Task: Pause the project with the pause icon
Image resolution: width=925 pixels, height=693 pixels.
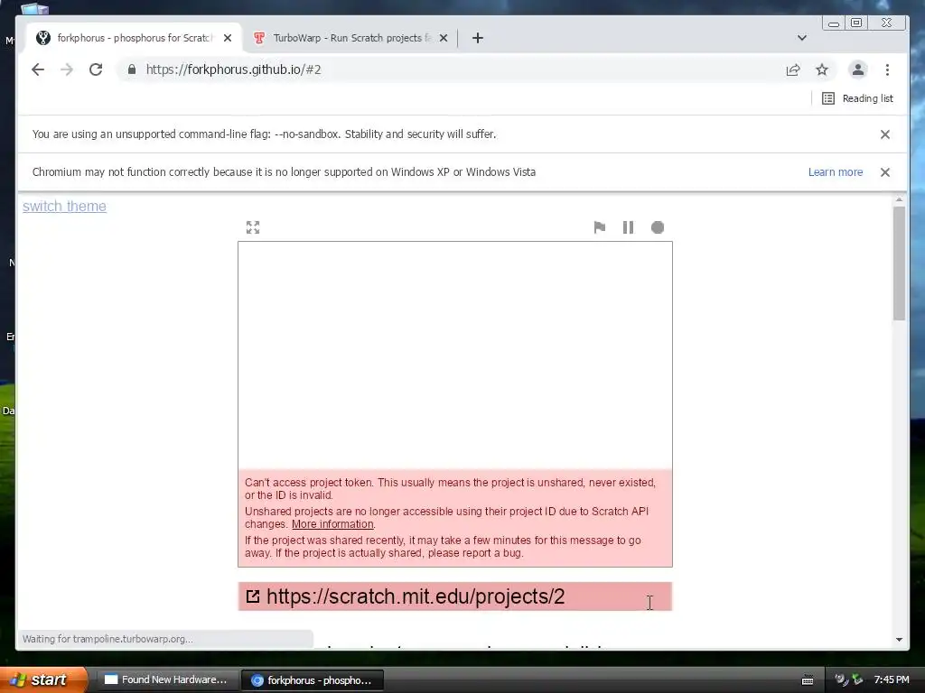Action: coord(629,227)
